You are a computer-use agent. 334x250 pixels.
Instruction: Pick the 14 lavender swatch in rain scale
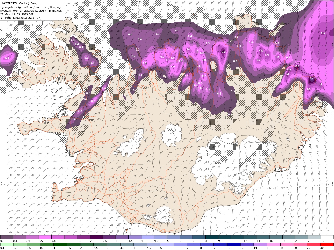[260, 245]
